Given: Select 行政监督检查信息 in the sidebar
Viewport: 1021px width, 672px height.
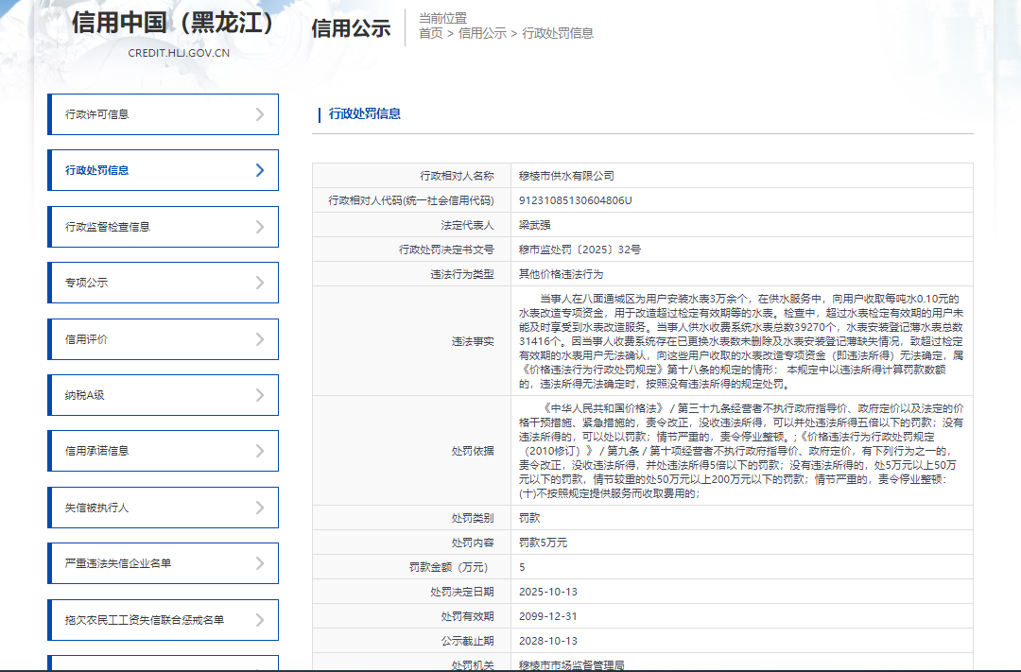Looking at the screenshot, I should (x=107, y=227).
